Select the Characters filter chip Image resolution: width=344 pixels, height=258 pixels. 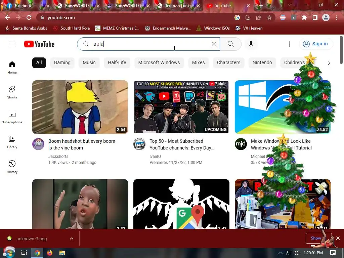click(228, 62)
